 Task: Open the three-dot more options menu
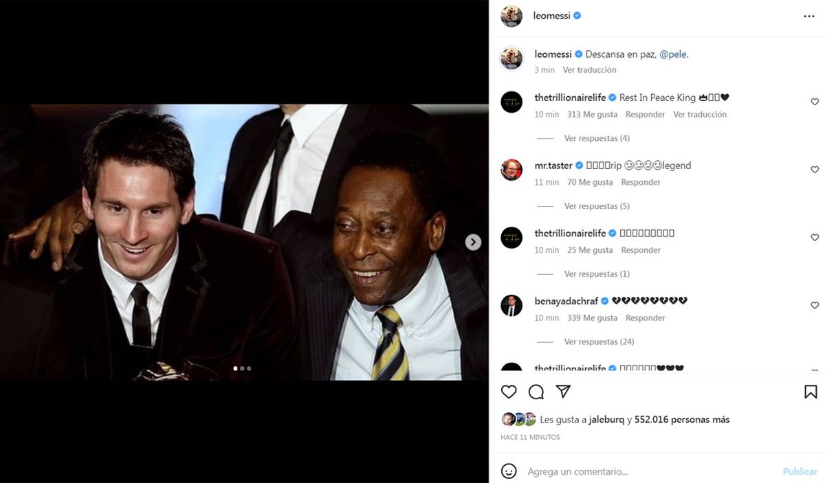click(809, 16)
